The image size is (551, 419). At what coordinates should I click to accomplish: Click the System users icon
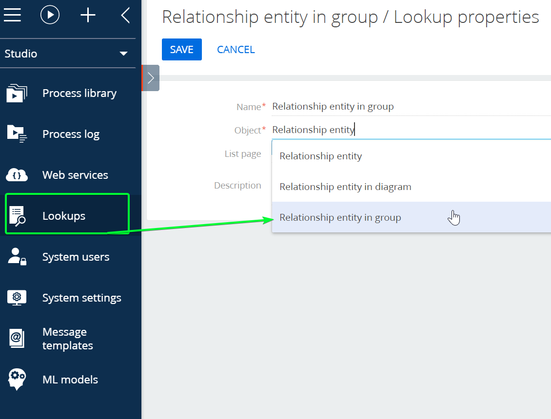(x=17, y=257)
